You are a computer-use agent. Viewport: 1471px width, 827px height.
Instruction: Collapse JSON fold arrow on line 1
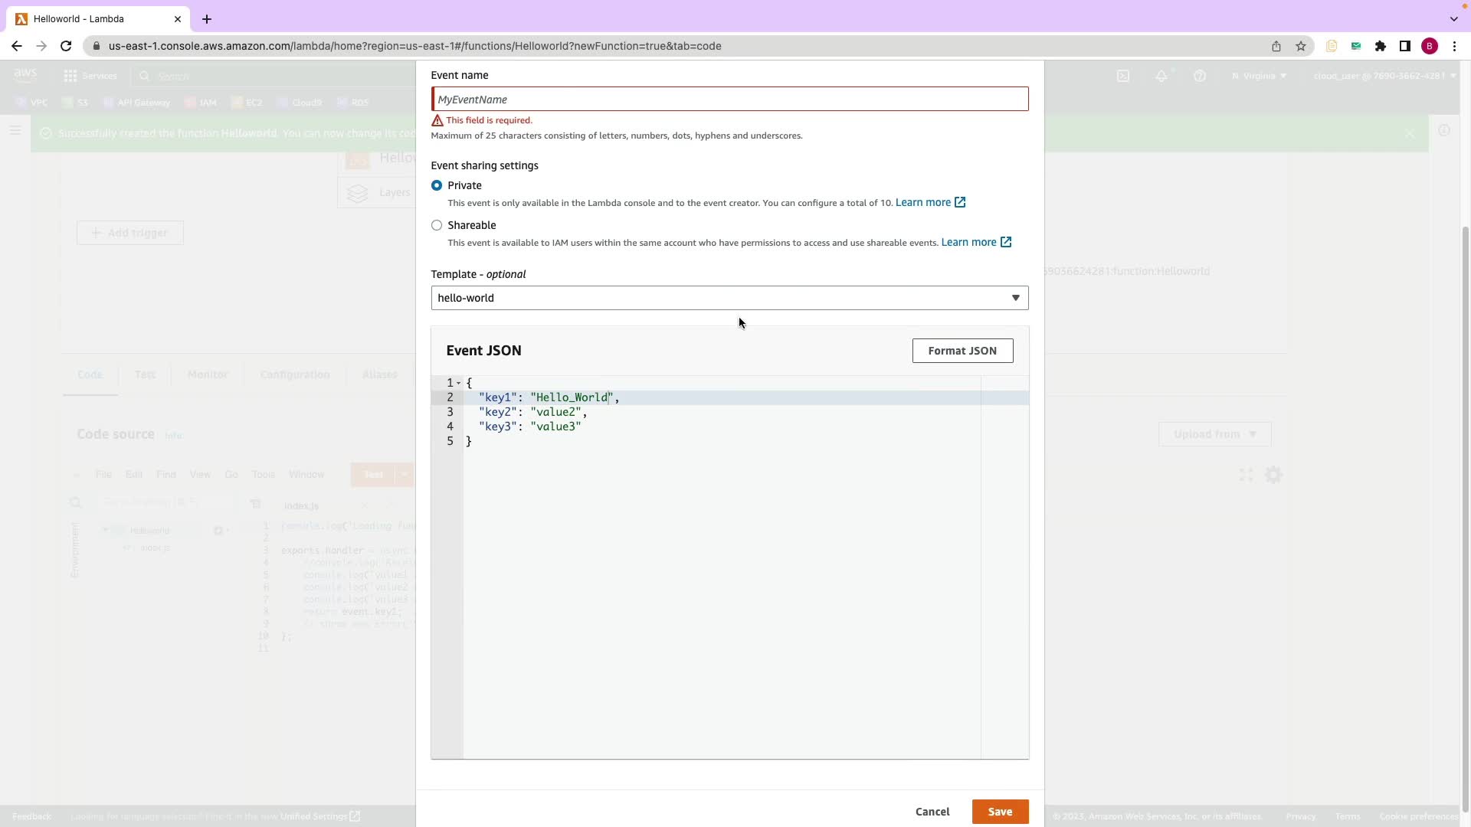(459, 383)
